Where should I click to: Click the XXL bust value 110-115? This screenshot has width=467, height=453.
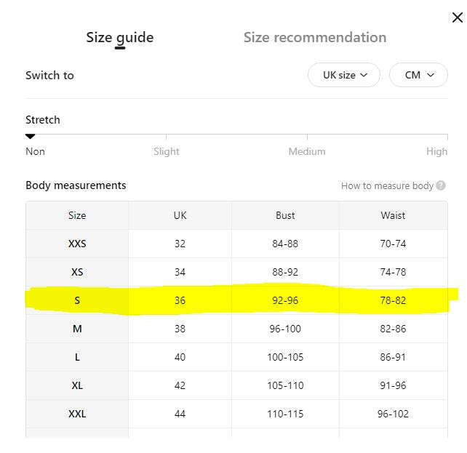[x=285, y=414]
